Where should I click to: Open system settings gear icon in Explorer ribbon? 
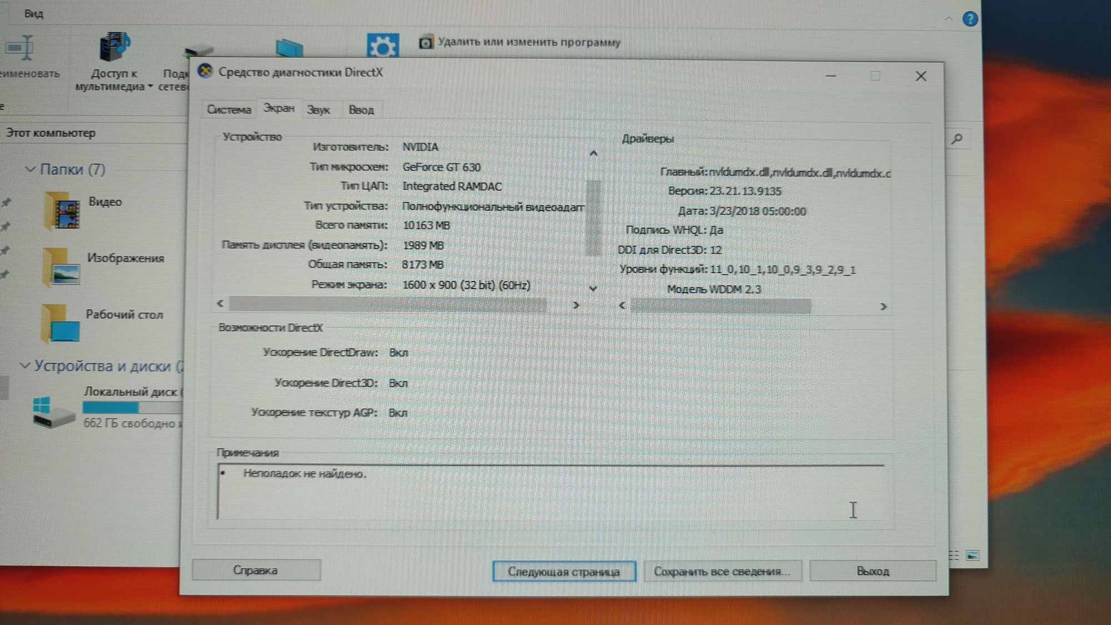(383, 46)
